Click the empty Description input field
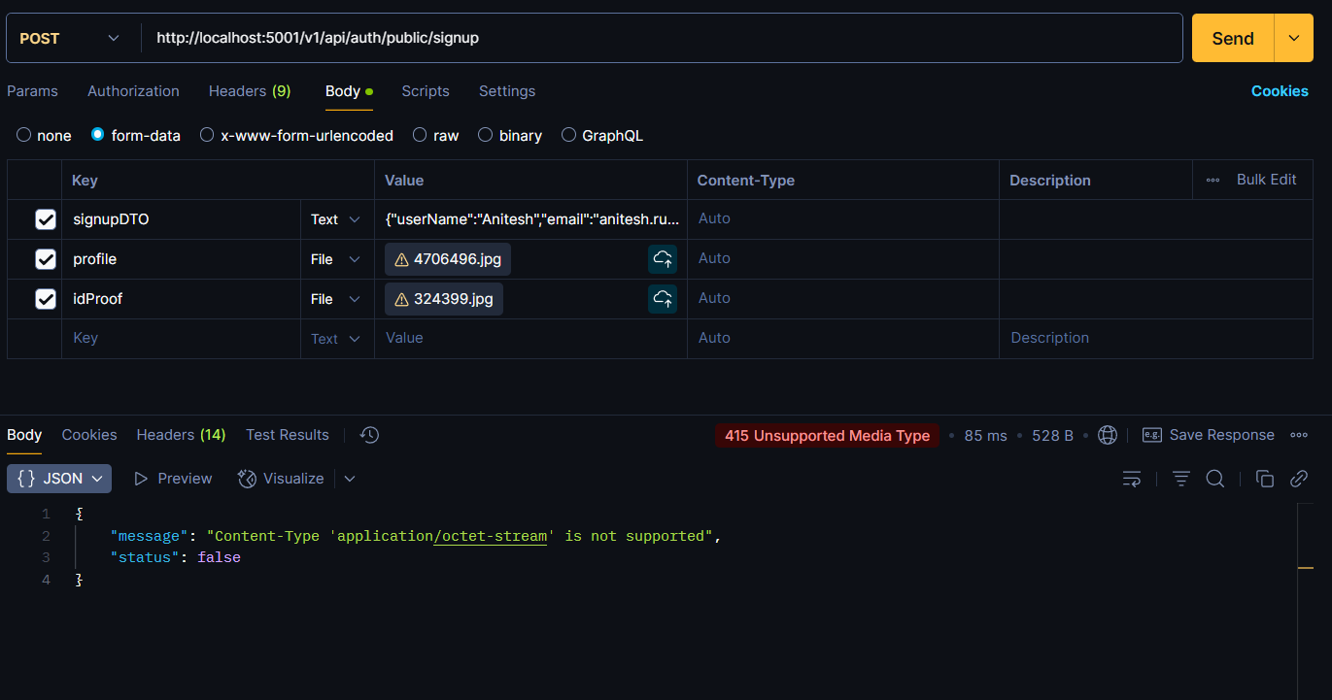The height and width of the screenshot is (700, 1332). [1155, 338]
